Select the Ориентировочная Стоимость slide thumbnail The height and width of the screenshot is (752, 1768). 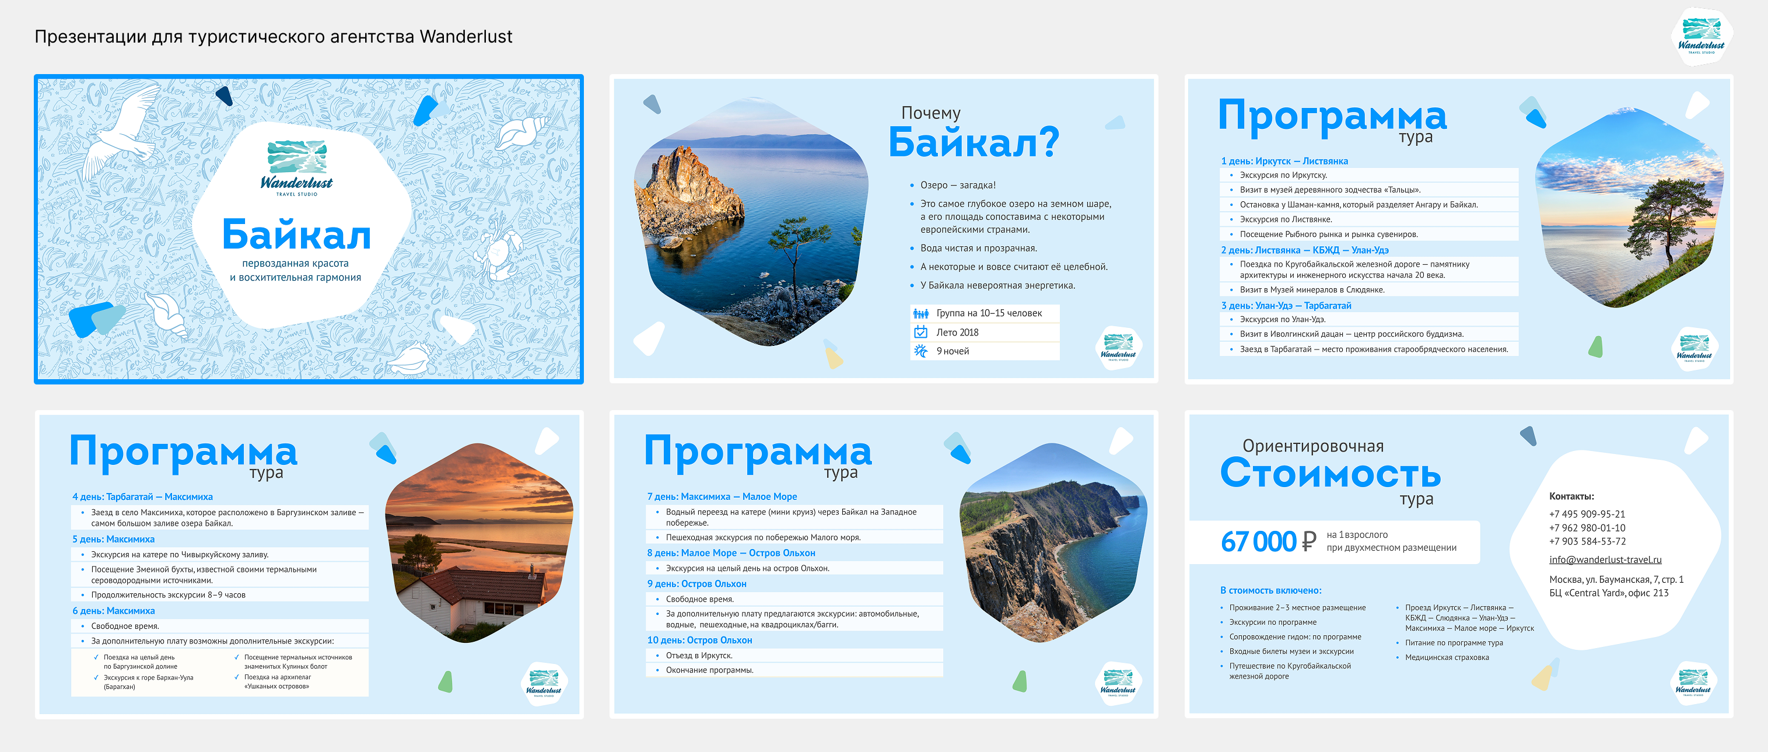tap(1458, 565)
